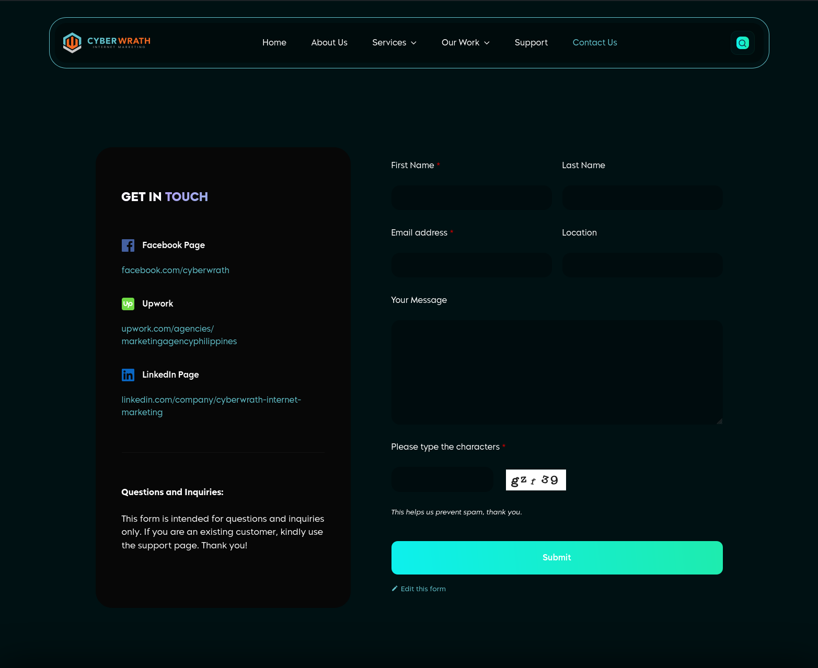Open the LinkedIn company page link
The height and width of the screenshot is (668, 818).
point(211,406)
